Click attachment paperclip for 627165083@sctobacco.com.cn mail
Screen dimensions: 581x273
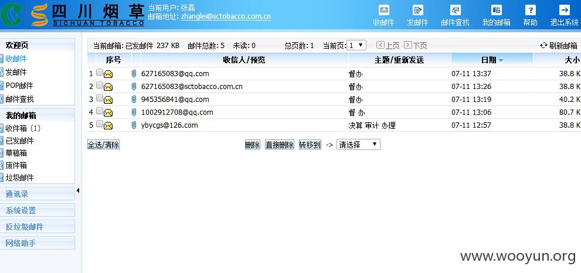(134, 87)
